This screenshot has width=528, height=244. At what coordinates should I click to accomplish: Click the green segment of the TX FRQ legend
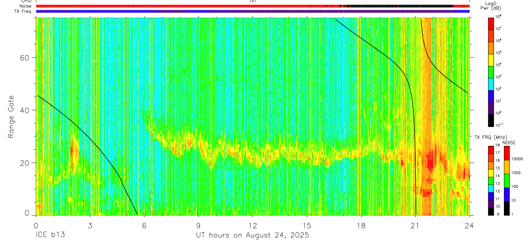(x=491, y=181)
